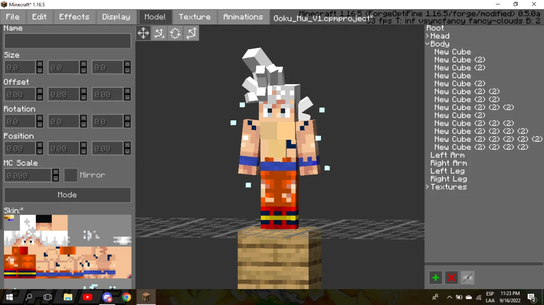Click the battery icon in system tray
544x305 pixels.
(459, 297)
